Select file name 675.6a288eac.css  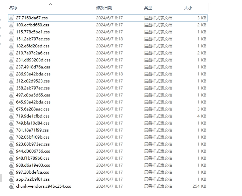pos(33,109)
